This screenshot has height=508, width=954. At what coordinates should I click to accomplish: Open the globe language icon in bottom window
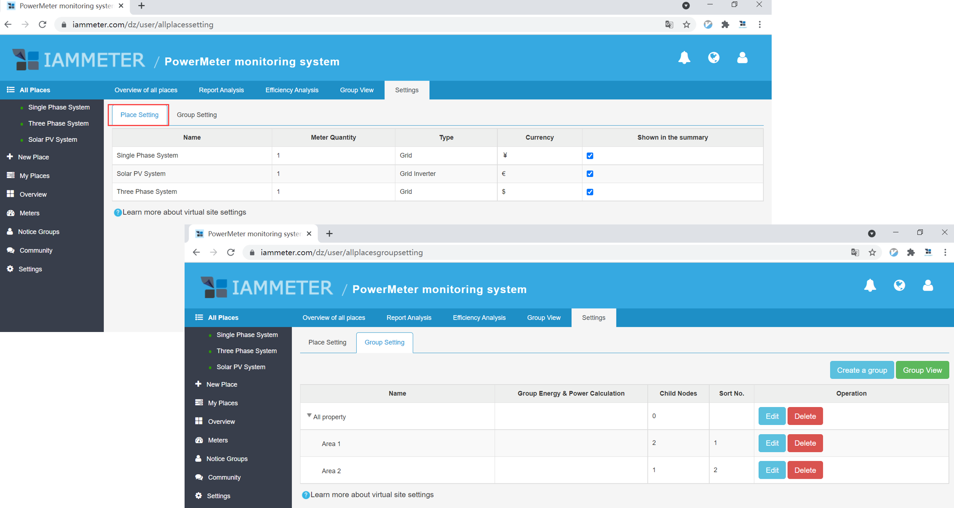tap(899, 285)
